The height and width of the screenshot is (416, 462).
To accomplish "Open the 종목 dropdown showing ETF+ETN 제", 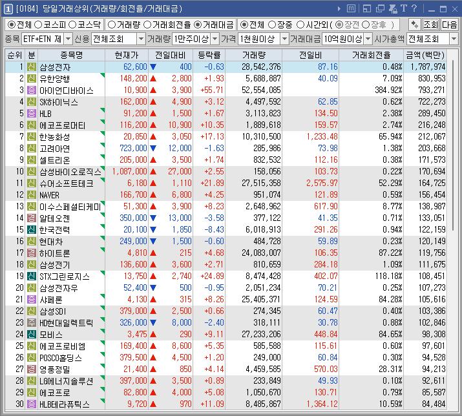I will coord(47,39).
